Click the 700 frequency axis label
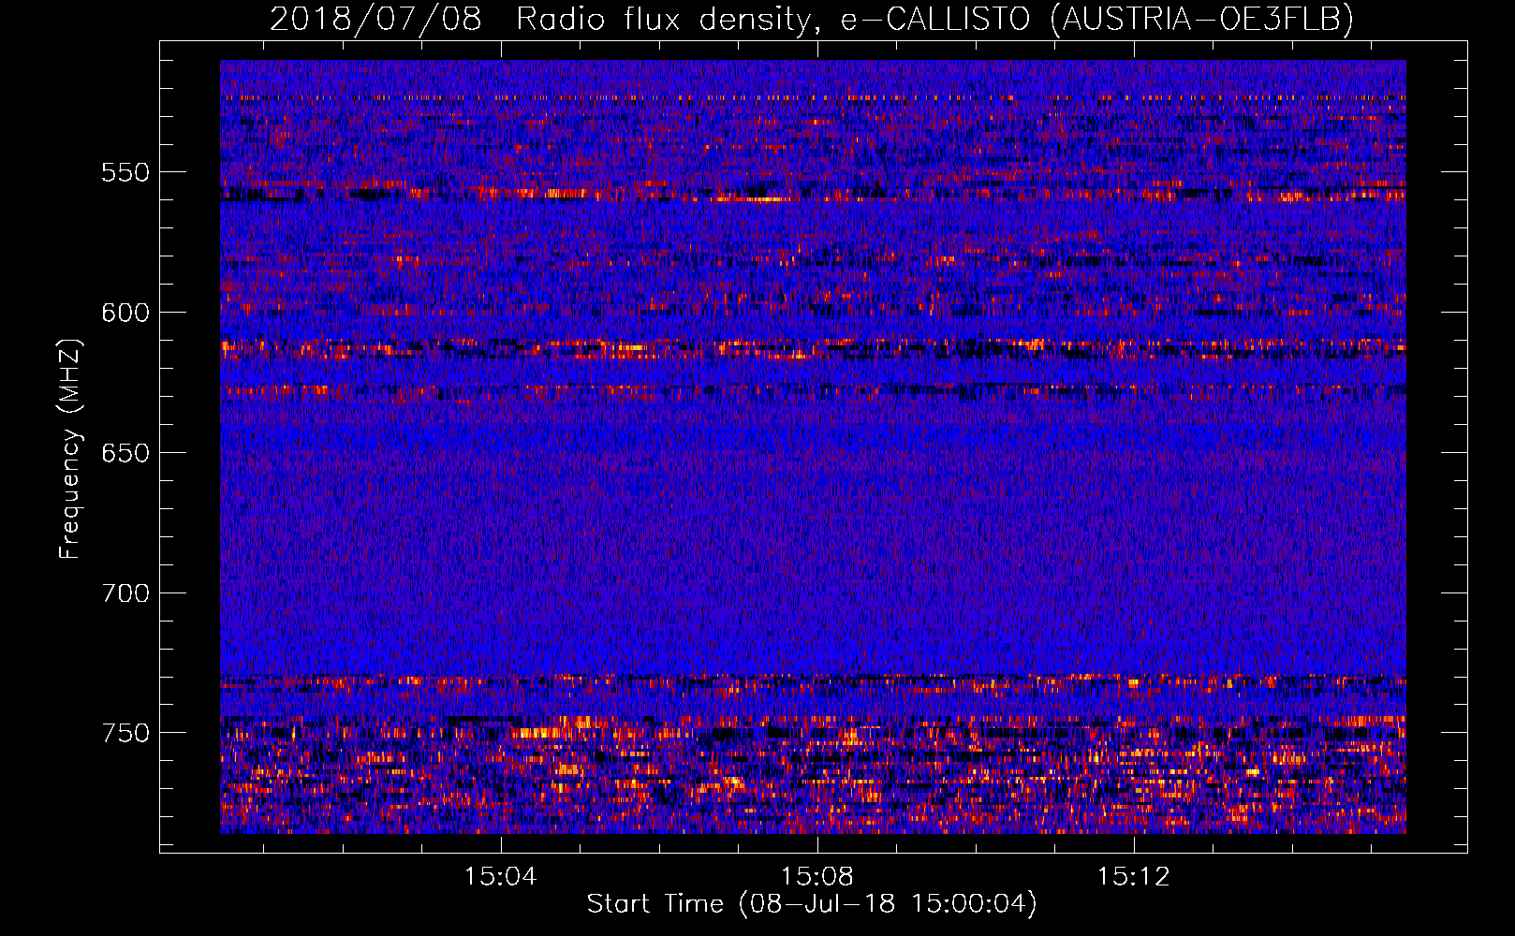1515x936 pixels. tap(125, 593)
